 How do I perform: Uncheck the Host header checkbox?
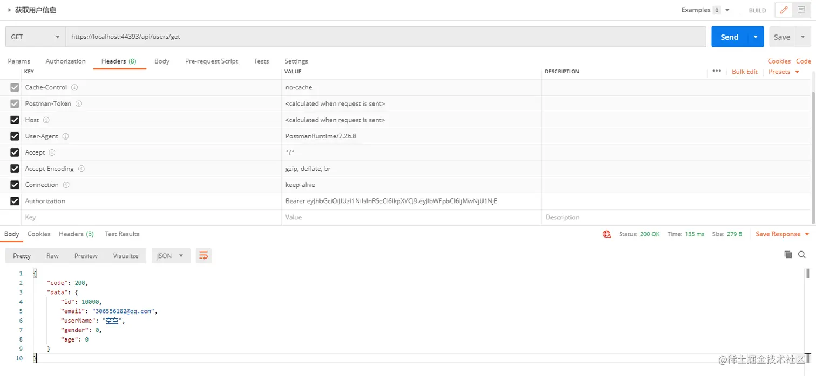(x=15, y=120)
